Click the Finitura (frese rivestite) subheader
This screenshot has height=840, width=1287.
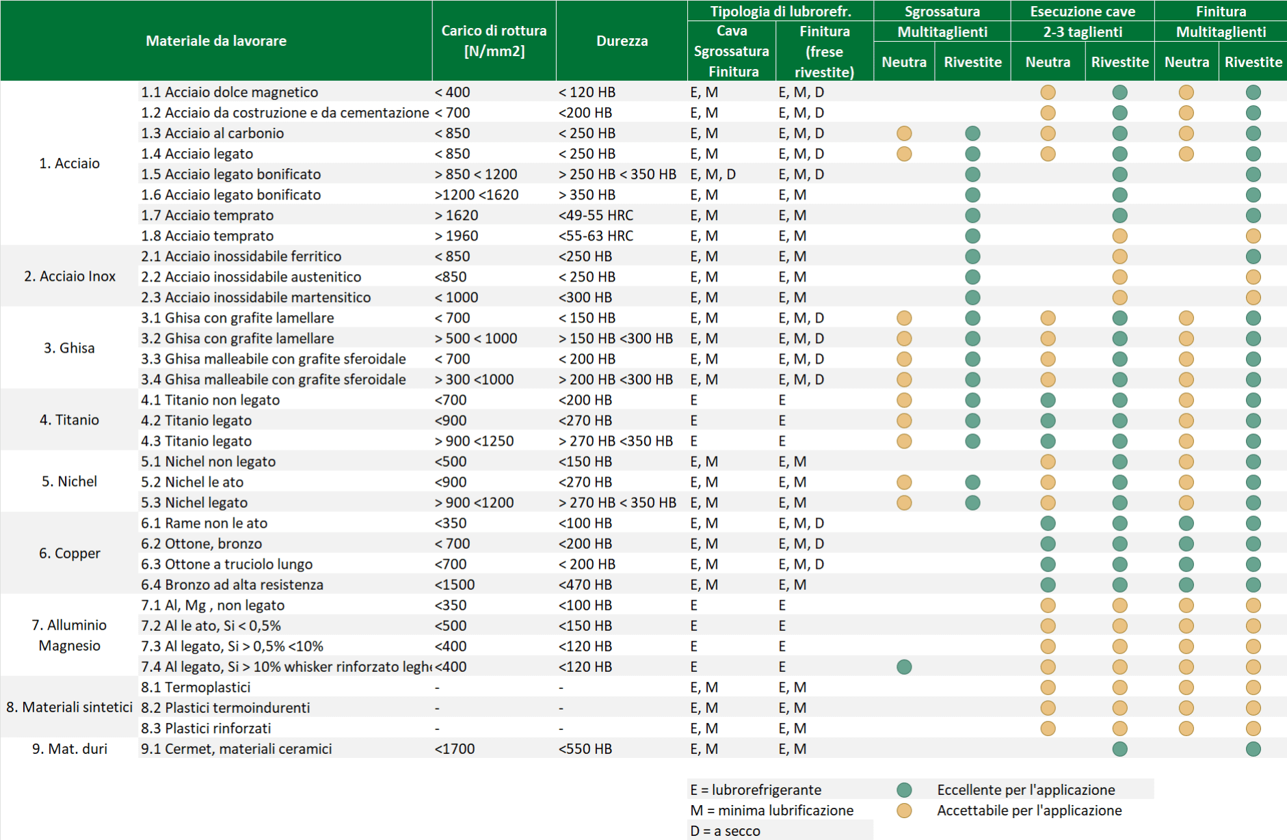point(825,51)
